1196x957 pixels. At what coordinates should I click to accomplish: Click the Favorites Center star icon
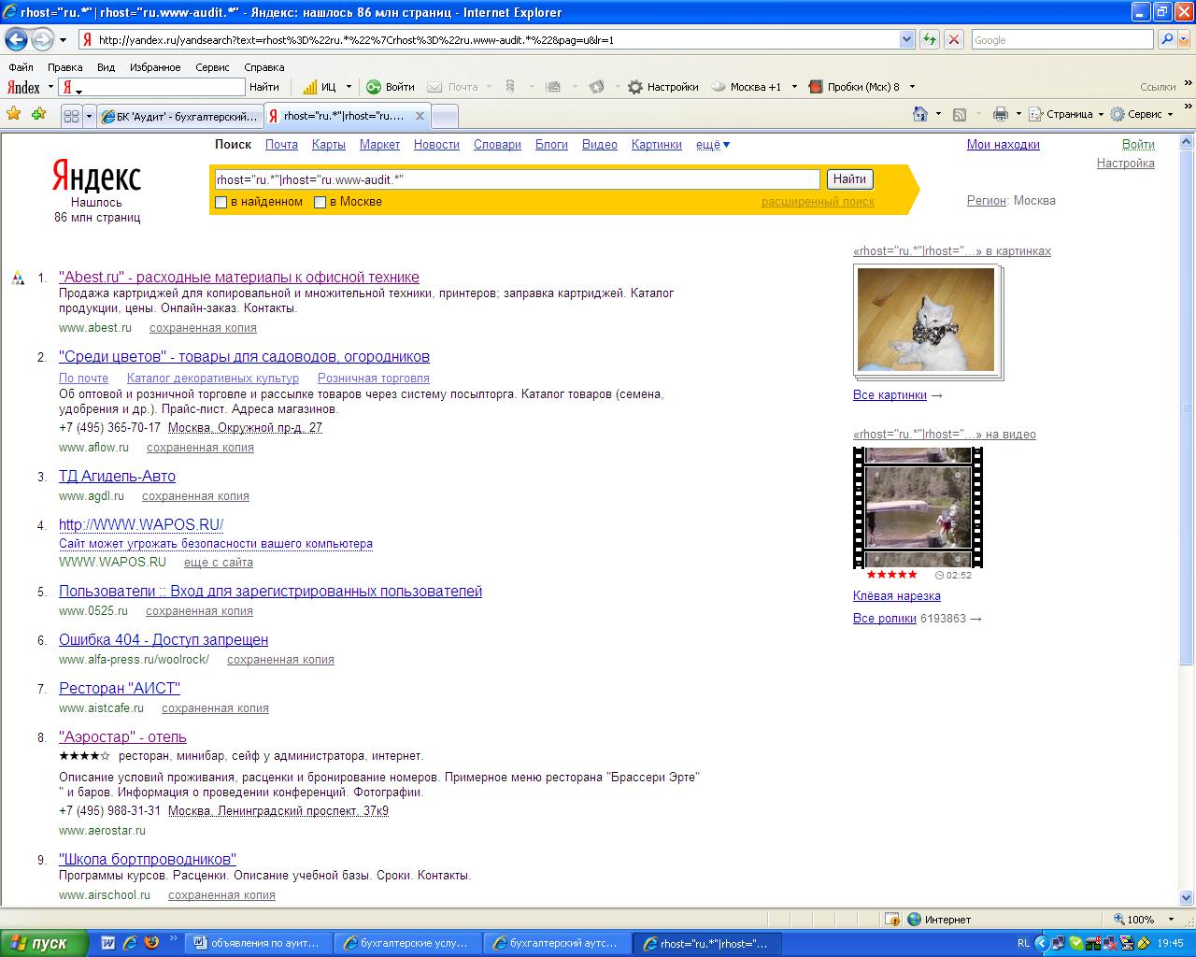click(x=14, y=114)
